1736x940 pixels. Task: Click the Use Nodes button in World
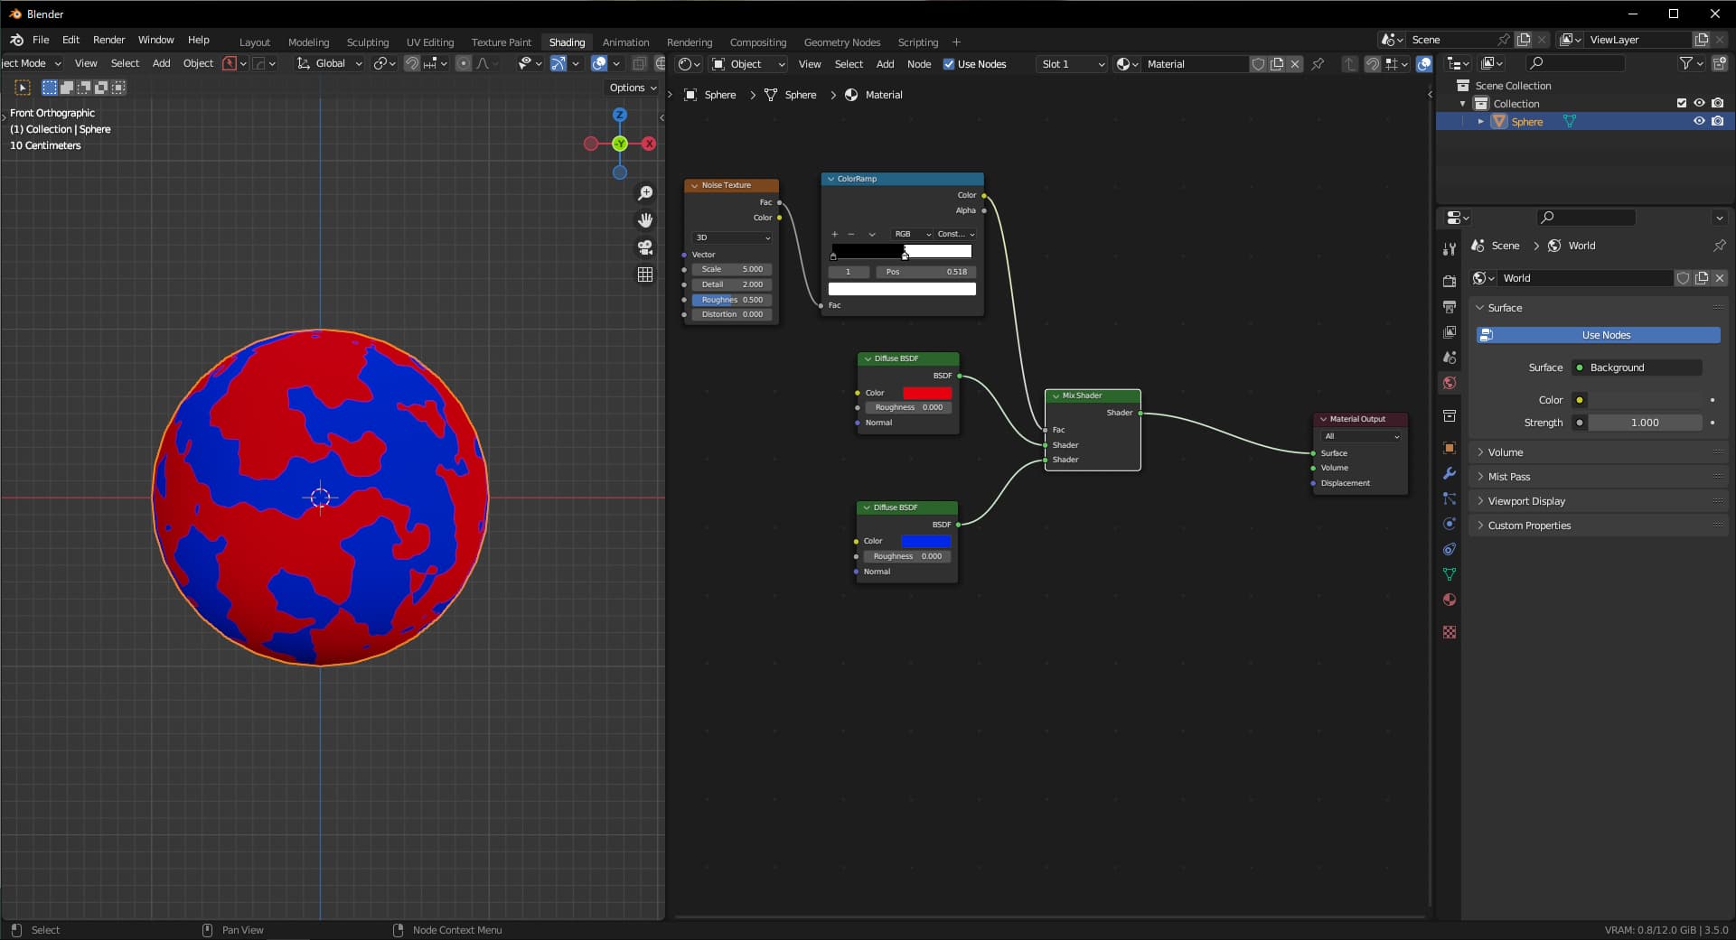1598,335
